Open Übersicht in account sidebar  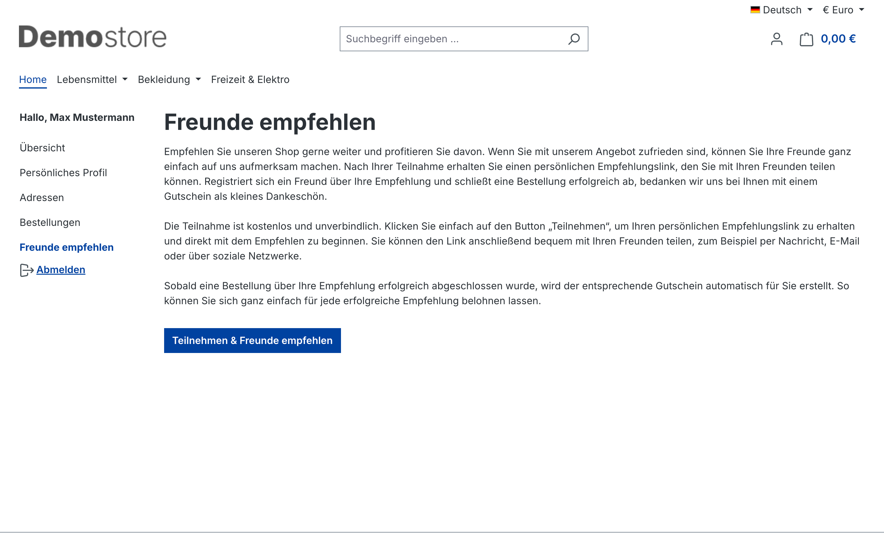pos(42,148)
